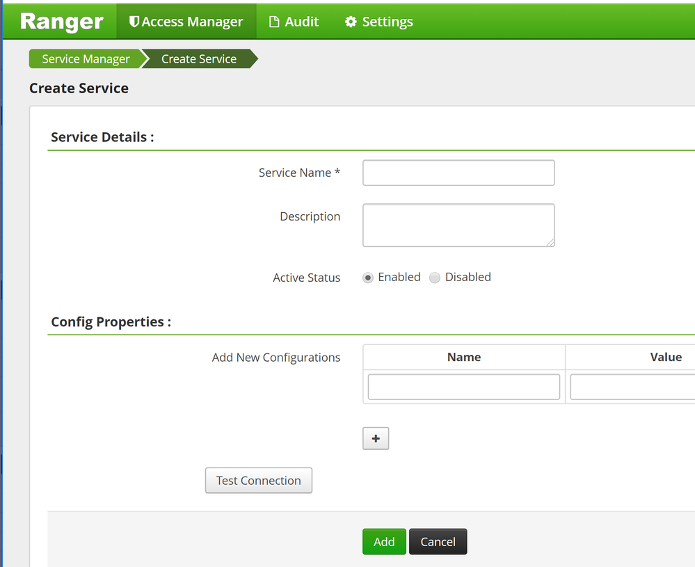Click the Value column header
The image size is (695, 567).
(x=666, y=358)
